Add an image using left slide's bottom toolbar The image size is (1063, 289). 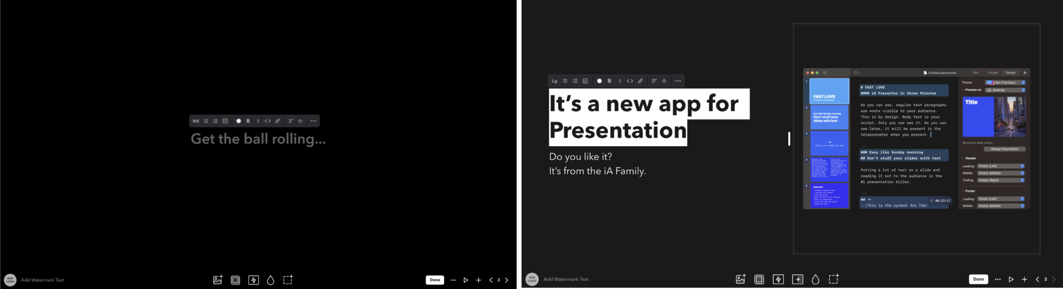218,280
